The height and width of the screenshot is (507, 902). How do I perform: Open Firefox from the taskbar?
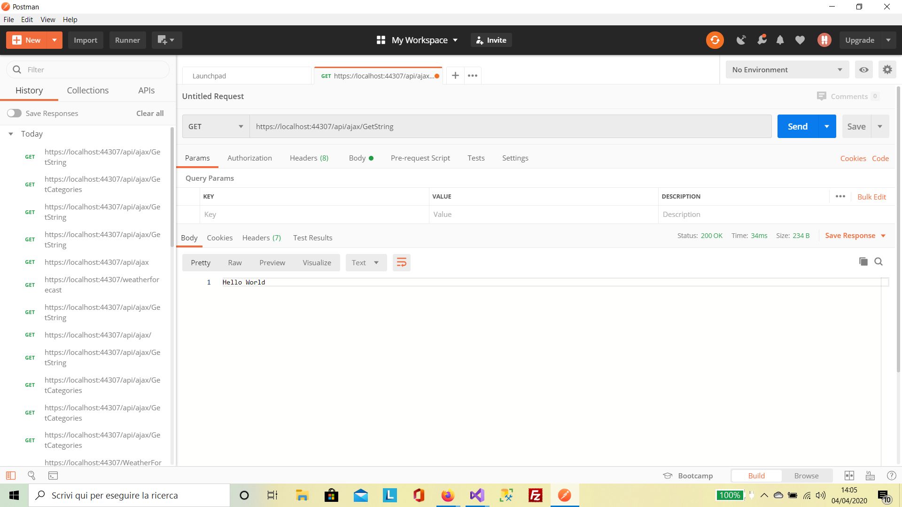pos(448,495)
